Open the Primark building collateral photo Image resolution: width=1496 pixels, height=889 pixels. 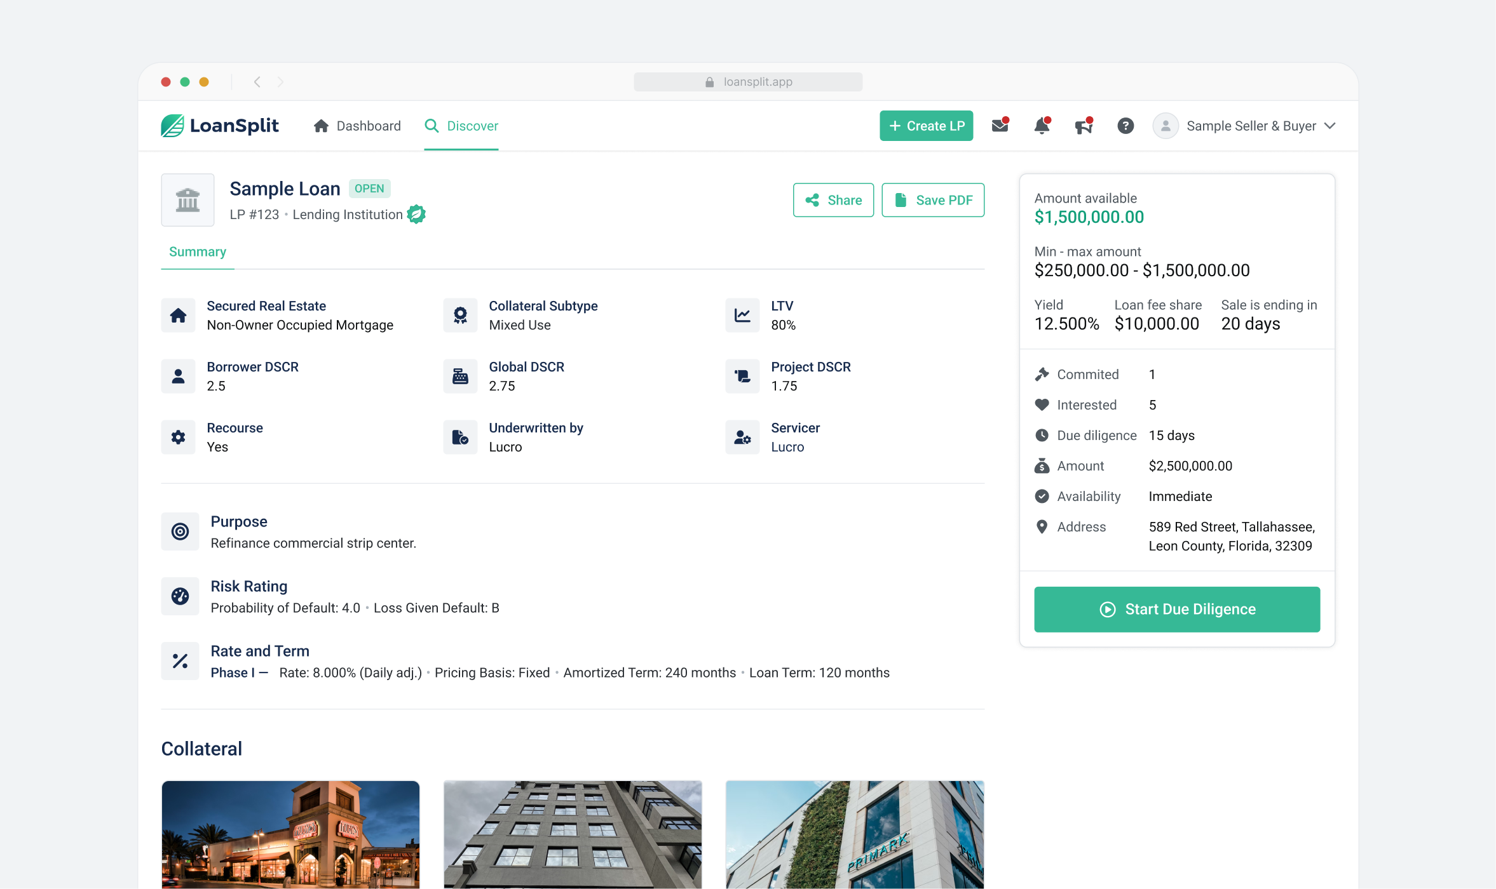pos(855,834)
